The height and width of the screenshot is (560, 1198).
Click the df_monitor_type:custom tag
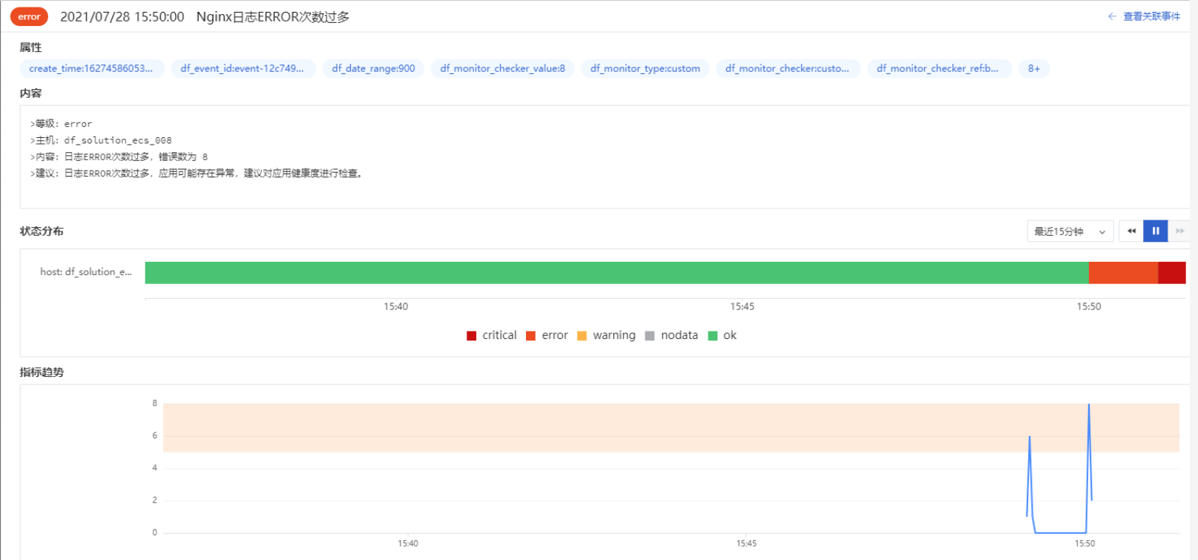click(x=645, y=68)
